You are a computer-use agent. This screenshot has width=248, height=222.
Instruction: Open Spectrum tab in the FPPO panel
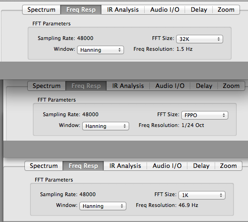tap(46, 86)
